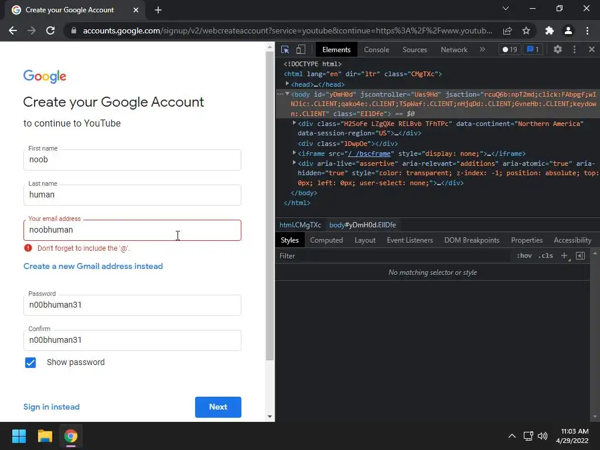This screenshot has height=450, width=600.
Task: Bookmark this tab star icon
Action: click(526, 30)
